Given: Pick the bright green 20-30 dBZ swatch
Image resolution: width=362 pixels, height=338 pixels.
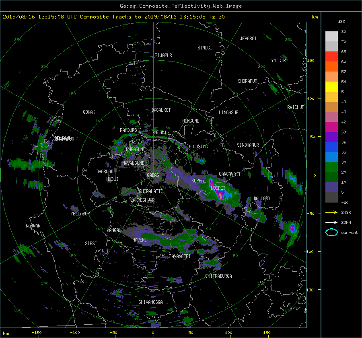Looking at the screenshot, I should (x=331, y=167).
